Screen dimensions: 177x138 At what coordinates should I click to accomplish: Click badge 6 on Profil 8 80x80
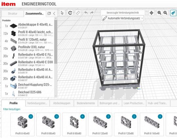coord(83,117)
